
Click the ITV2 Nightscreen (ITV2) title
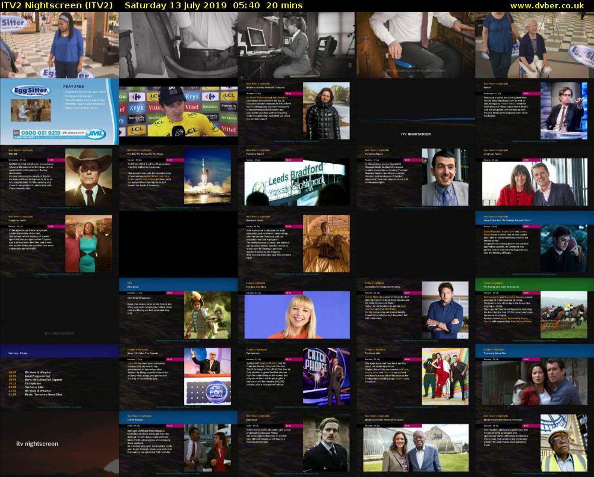click(56, 5)
